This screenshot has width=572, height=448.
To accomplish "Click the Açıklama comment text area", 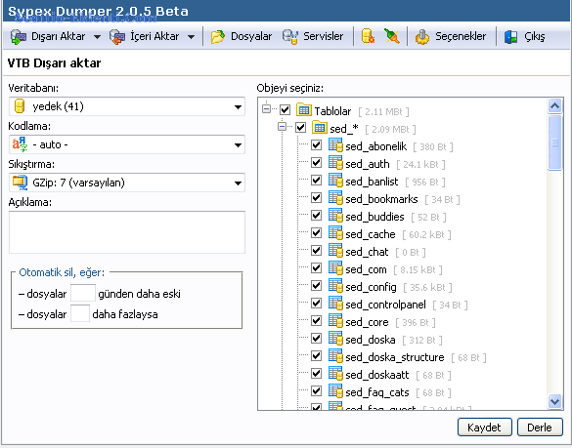I will (127, 232).
